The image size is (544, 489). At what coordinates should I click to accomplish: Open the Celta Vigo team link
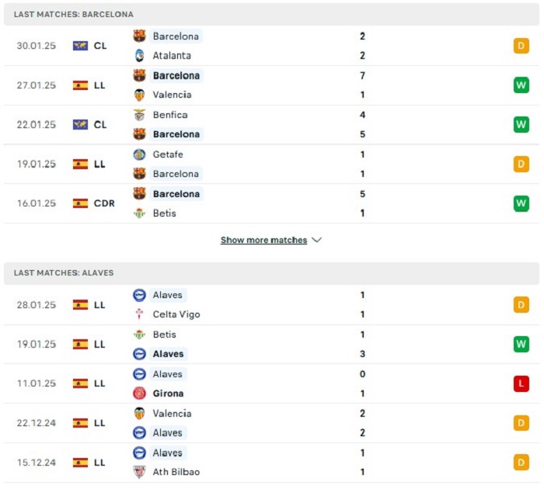coord(176,314)
